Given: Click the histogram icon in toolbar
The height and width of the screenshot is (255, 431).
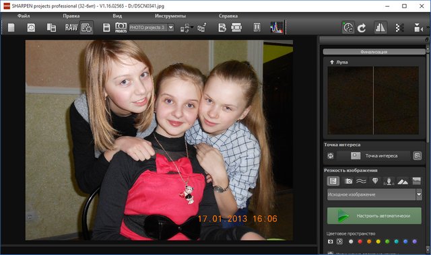Looking at the screenshot, I should coord(277,28).
